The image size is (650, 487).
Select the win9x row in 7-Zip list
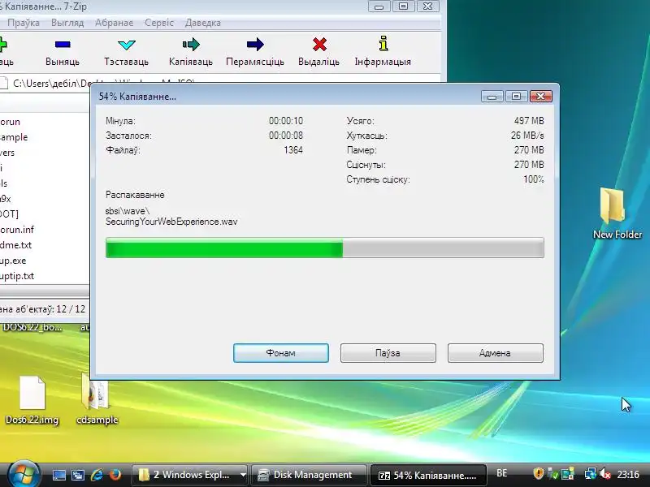(45, 199)
